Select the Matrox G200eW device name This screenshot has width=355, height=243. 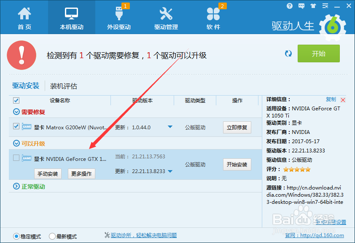coord(70,128)
